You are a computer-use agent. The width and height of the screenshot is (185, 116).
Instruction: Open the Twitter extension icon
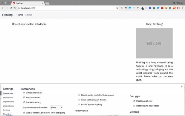[x=158, y=8]
